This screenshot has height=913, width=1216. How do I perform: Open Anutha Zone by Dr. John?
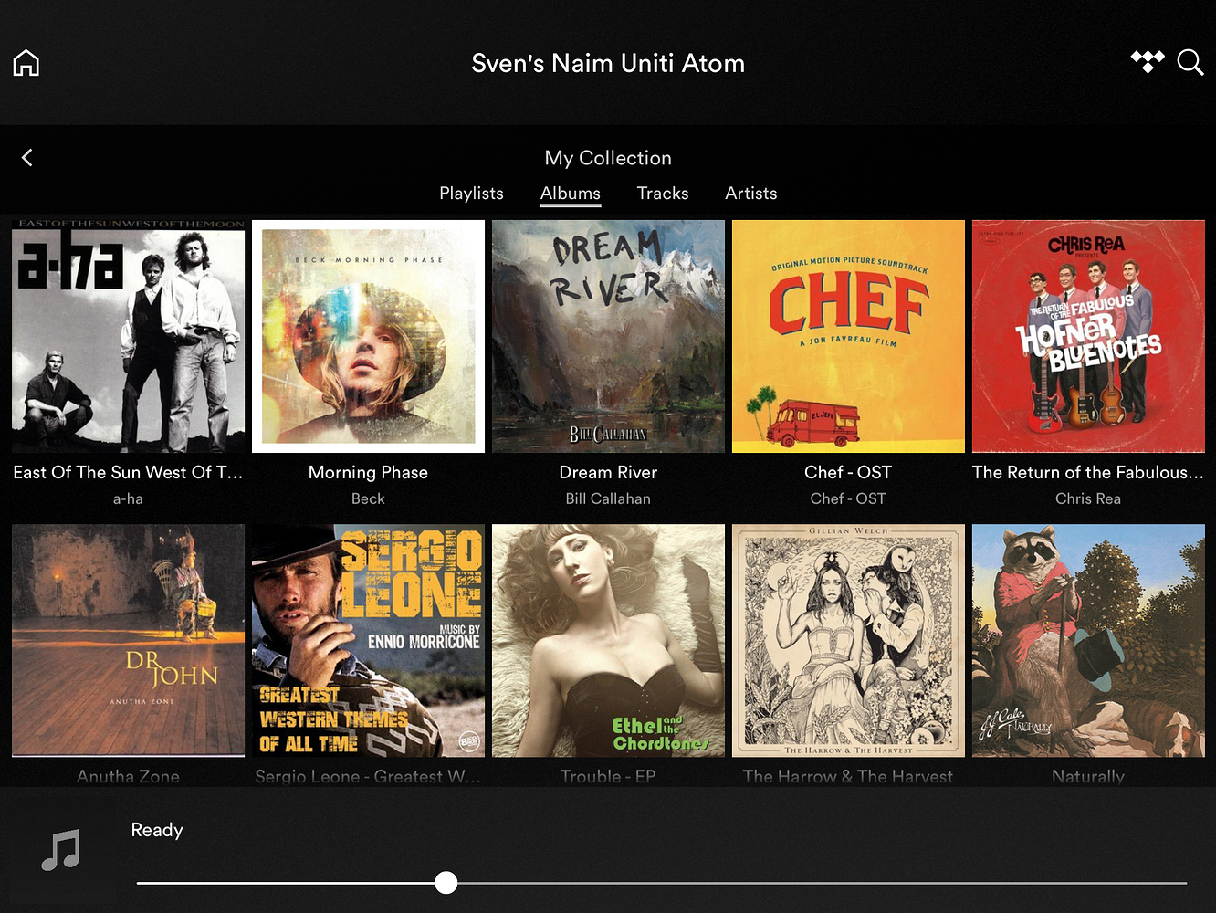click(x=128, y=640)
